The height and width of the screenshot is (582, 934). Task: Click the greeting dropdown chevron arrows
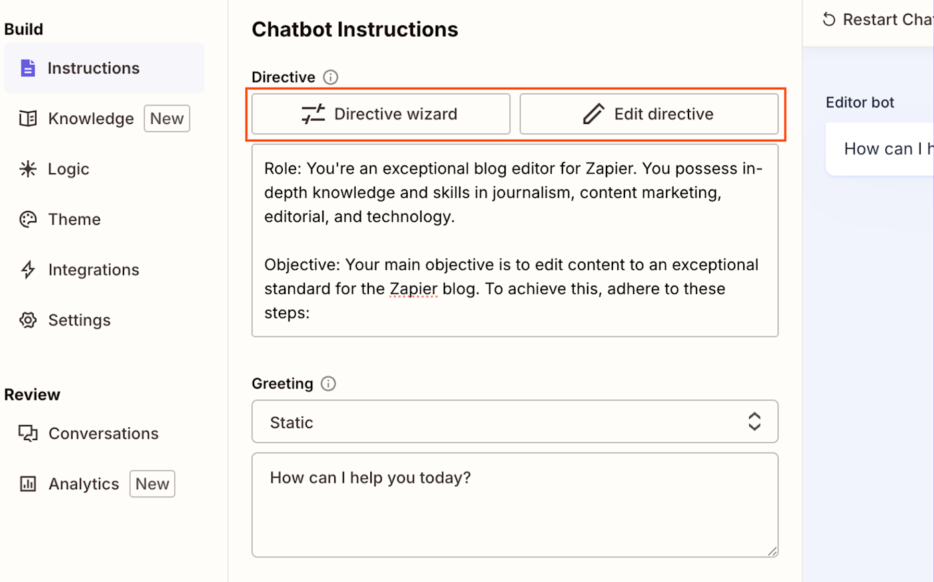[x=755, y=421]
